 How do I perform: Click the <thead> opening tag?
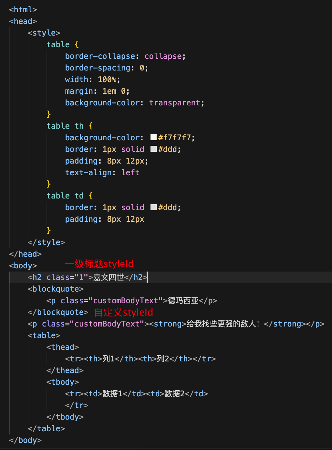pos(62,347)
